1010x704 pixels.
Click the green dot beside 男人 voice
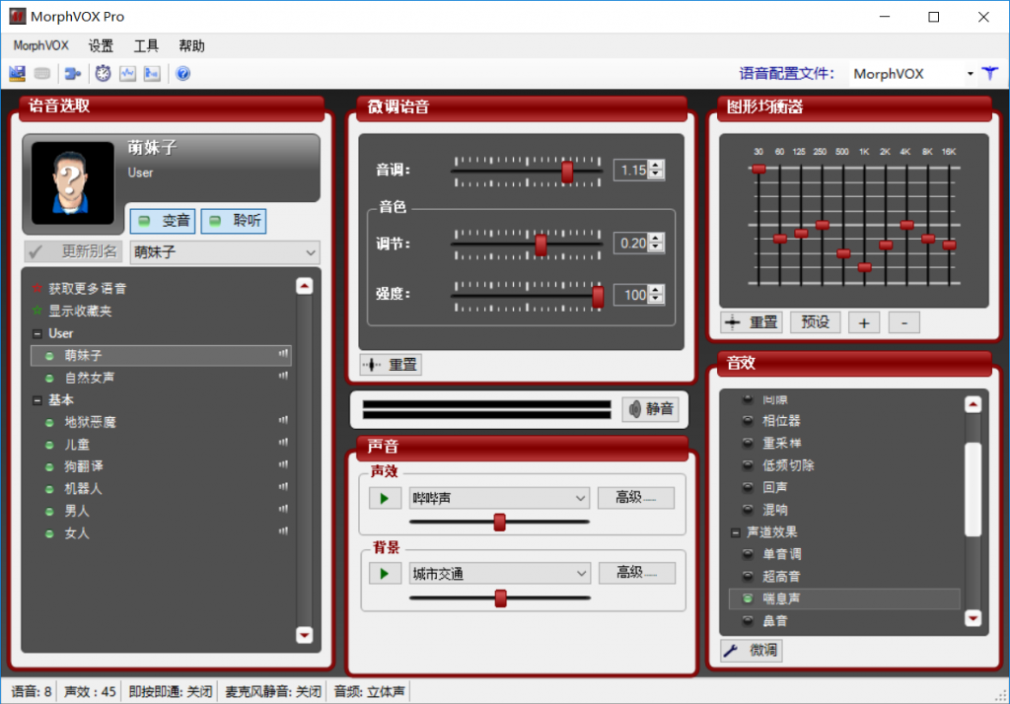click(49, 512)
